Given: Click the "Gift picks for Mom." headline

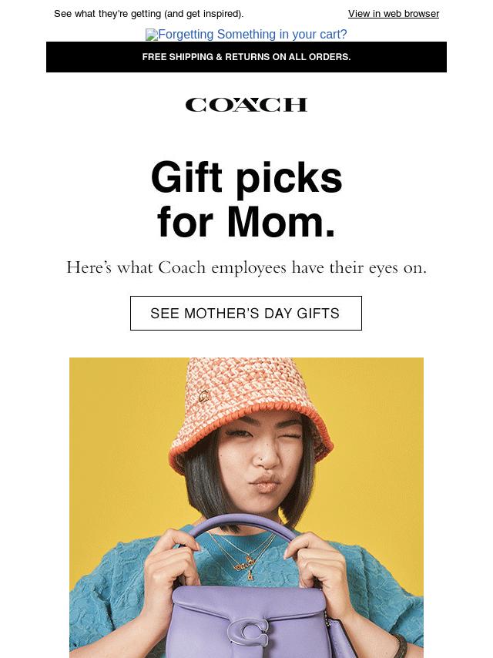Looking at the screenshot, I should [246, 200].
